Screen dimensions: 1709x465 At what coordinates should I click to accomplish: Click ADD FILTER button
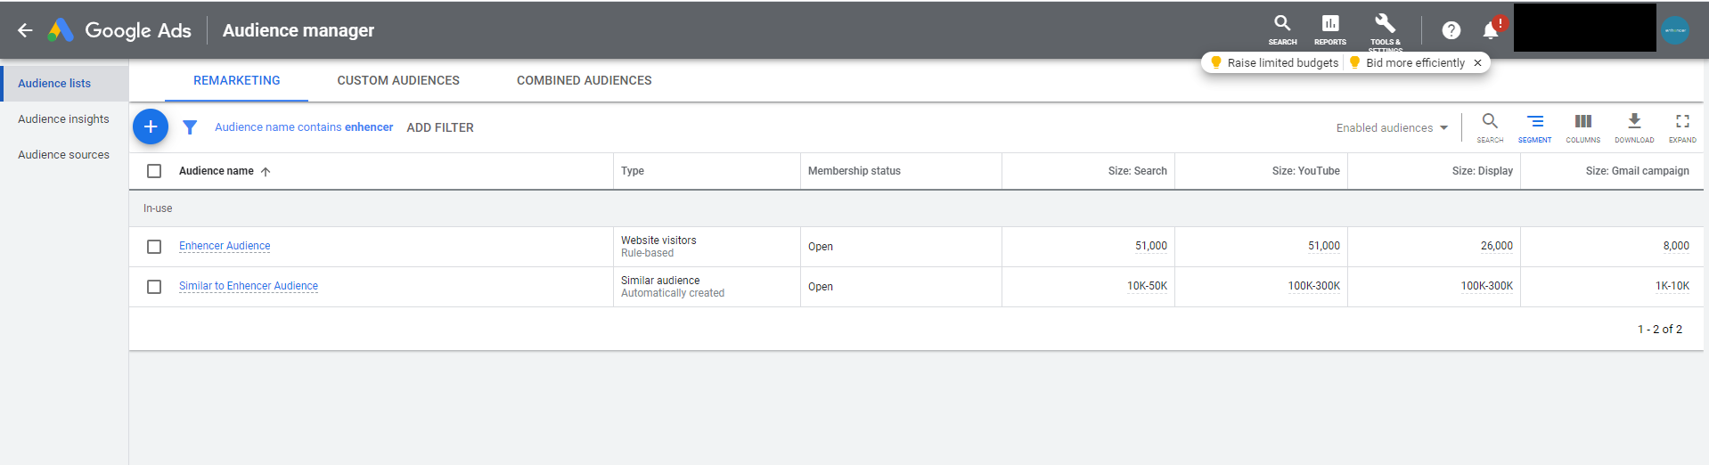[x=440, y=127]
